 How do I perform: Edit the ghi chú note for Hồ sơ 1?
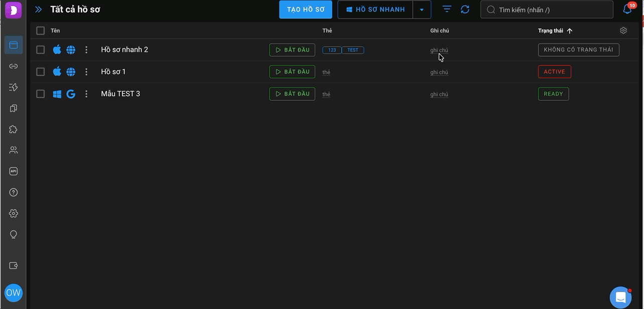coord(439,72)
